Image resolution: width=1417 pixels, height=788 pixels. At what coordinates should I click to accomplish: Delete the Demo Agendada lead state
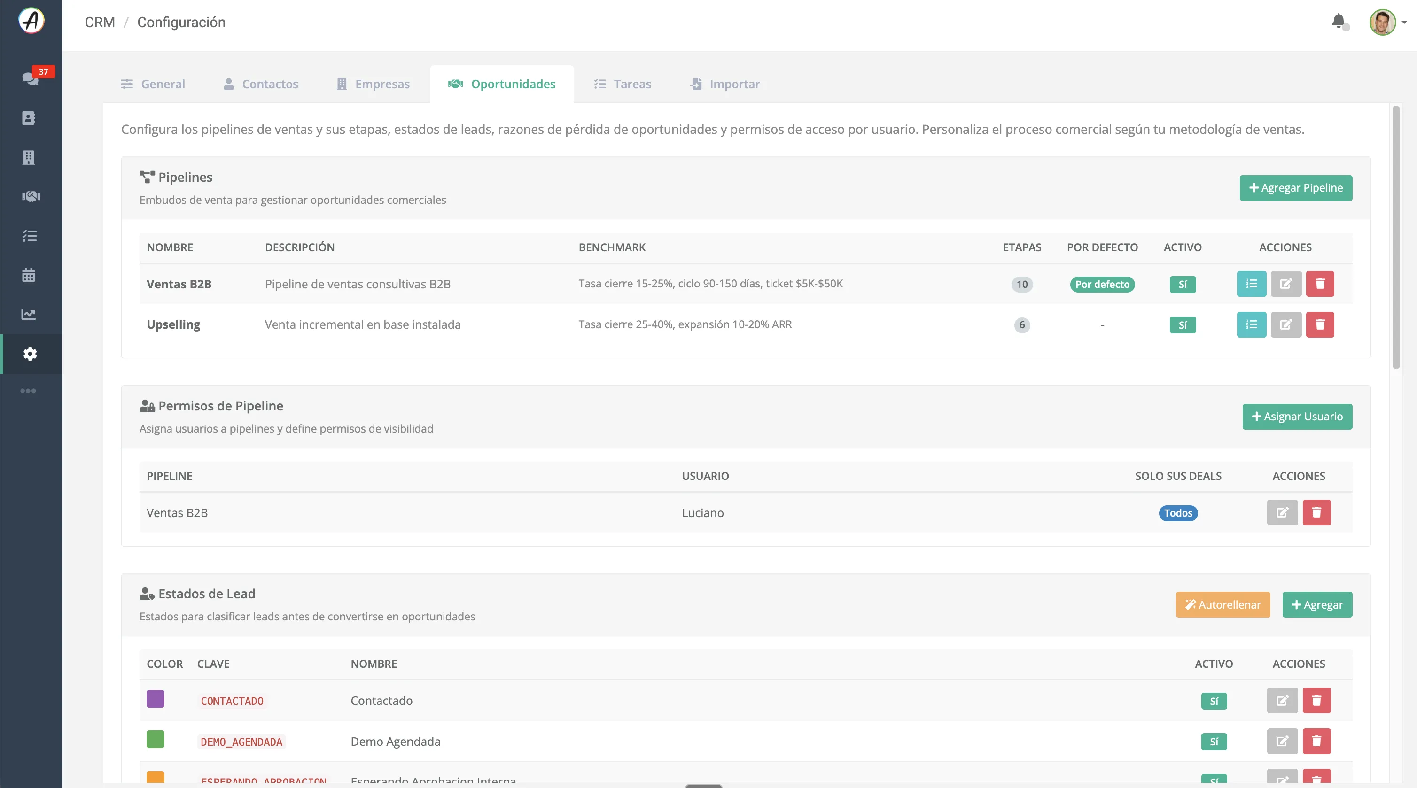[x=1316, y=741]
